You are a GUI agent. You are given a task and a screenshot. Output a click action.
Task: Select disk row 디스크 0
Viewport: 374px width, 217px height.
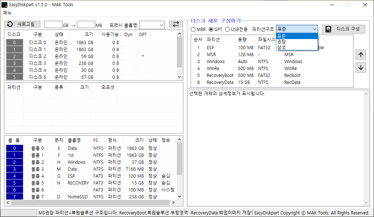tap(91, 43)
